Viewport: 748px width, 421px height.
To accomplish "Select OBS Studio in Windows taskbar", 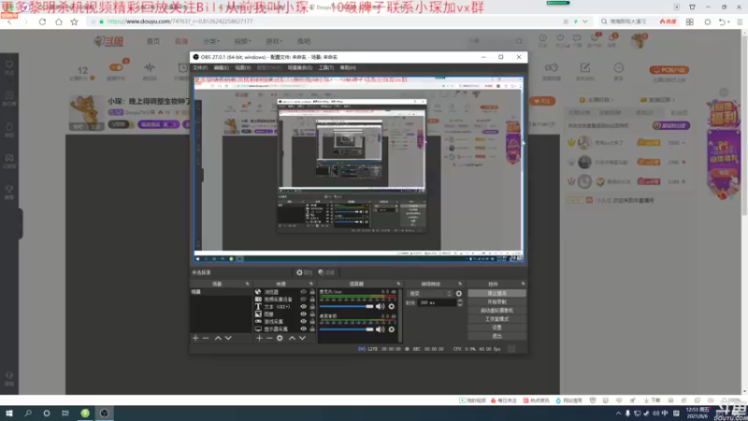I will click(104, 414).
